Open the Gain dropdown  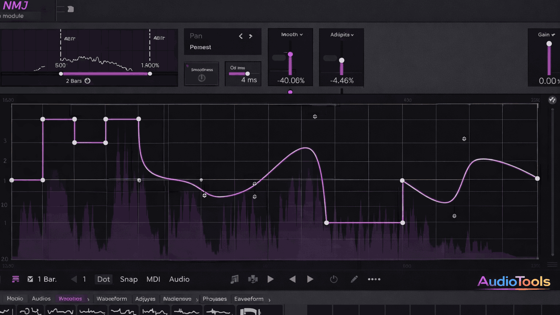point(546,35)
